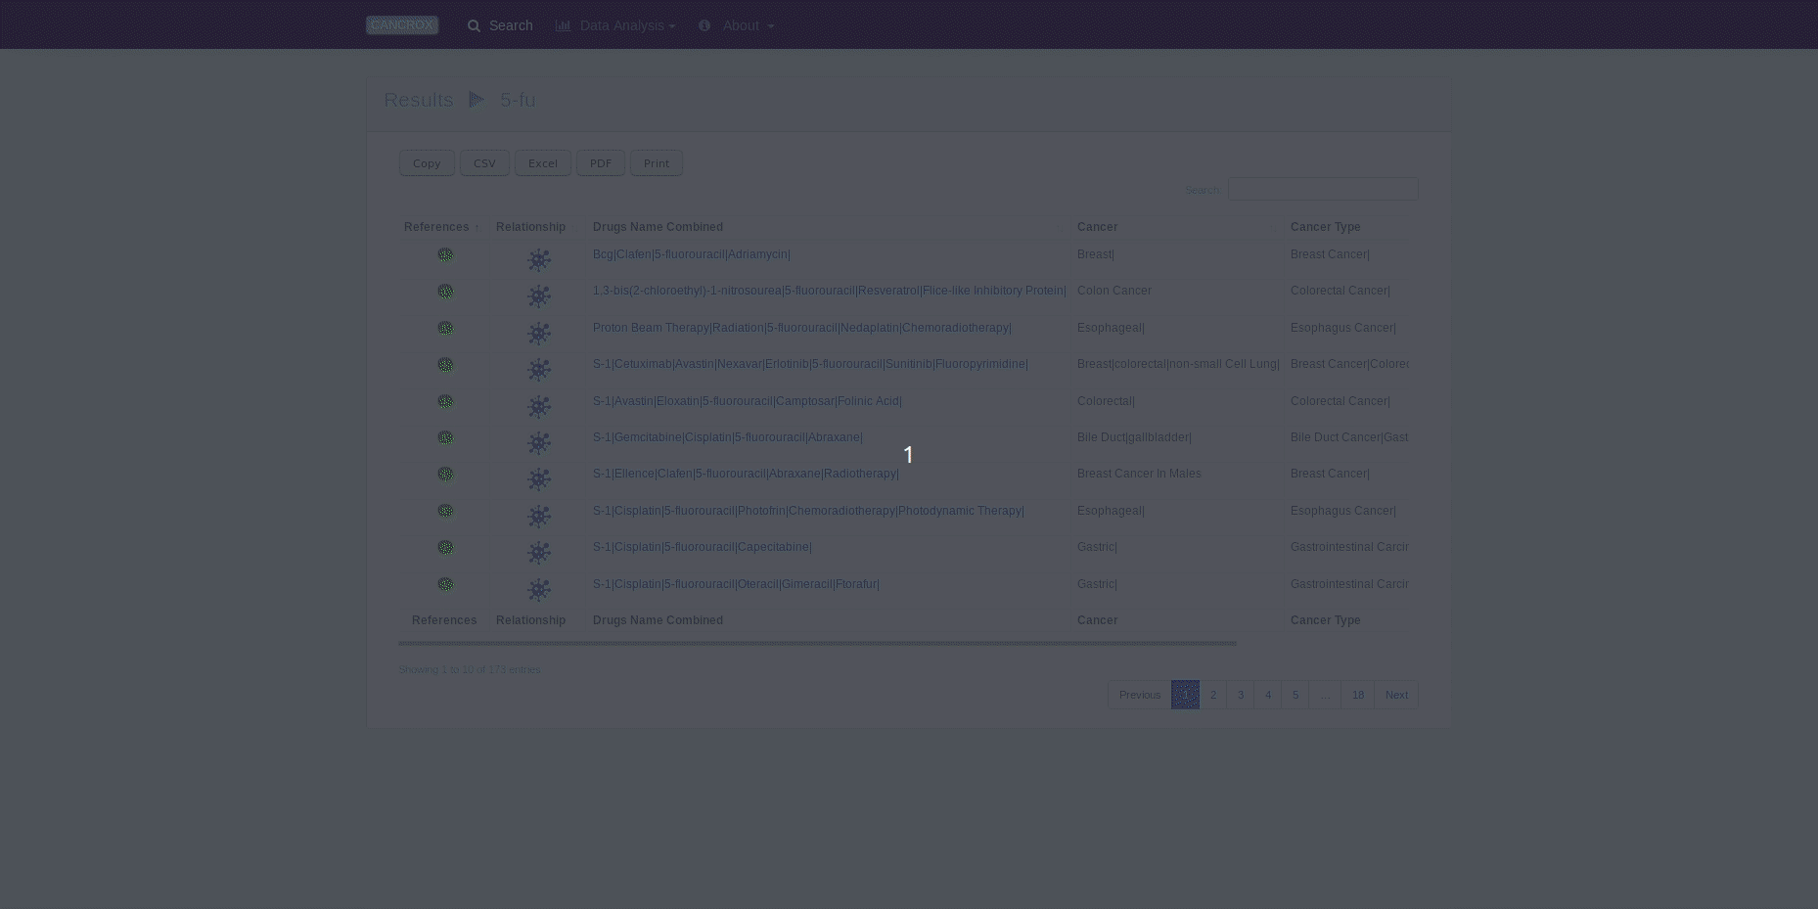
Task: Jump to last results page 18
Action: [x=1358, y=695]
